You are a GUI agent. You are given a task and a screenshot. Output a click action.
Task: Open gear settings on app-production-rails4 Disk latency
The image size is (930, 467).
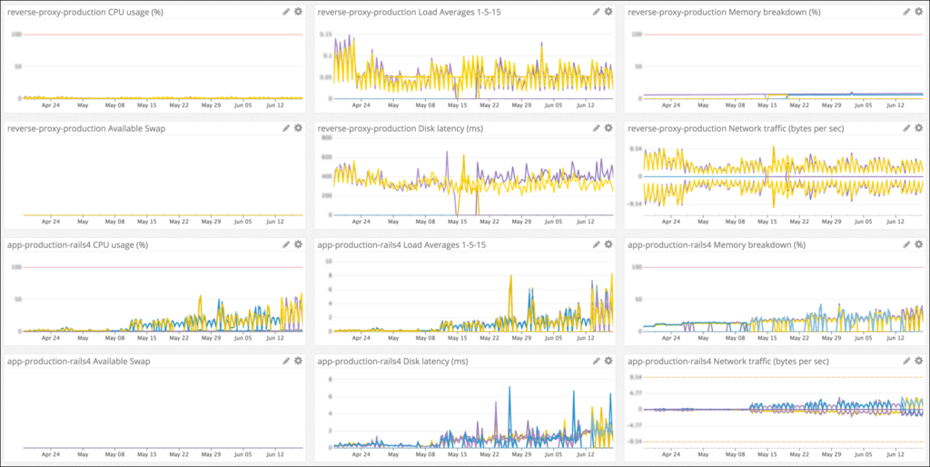pos(608,360)
